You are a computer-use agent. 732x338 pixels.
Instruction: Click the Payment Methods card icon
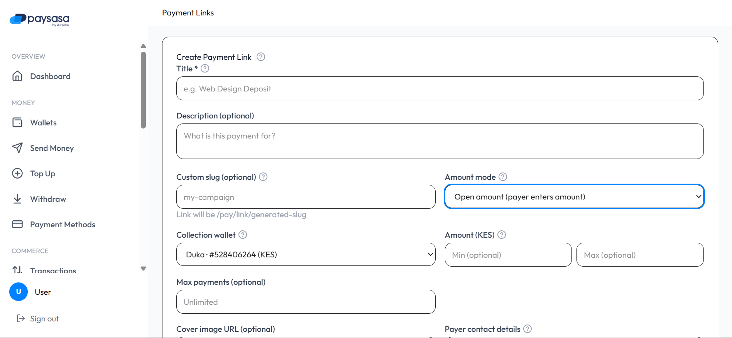pyautogui.click(x=17, y=224)
